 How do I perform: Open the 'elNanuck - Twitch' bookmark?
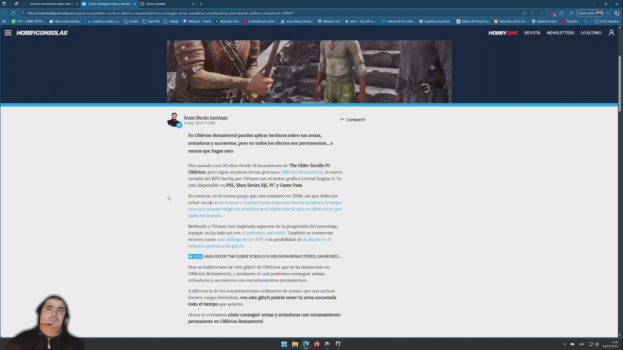tap(198, 21)
